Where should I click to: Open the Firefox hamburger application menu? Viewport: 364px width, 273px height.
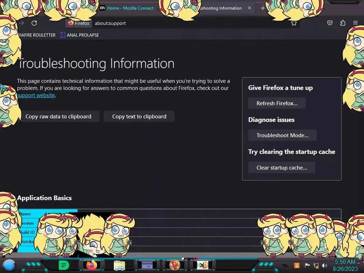click(x=355, y=23)
